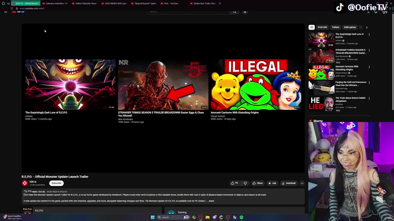This screenshot has width=394, height=221.
Task: Reload the page with refresh button
Action: point(12,8)
